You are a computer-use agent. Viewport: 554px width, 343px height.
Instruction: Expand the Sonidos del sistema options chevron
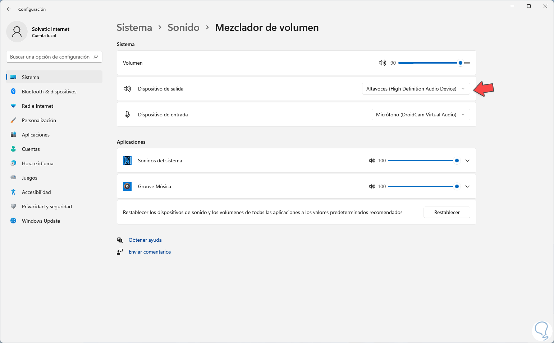point(467,161)
